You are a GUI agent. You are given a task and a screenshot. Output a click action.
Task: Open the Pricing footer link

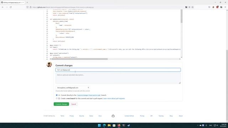click(x=142, y=116)
